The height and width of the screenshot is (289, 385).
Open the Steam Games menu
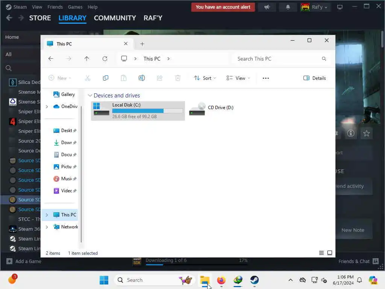(x=75, y=7)
